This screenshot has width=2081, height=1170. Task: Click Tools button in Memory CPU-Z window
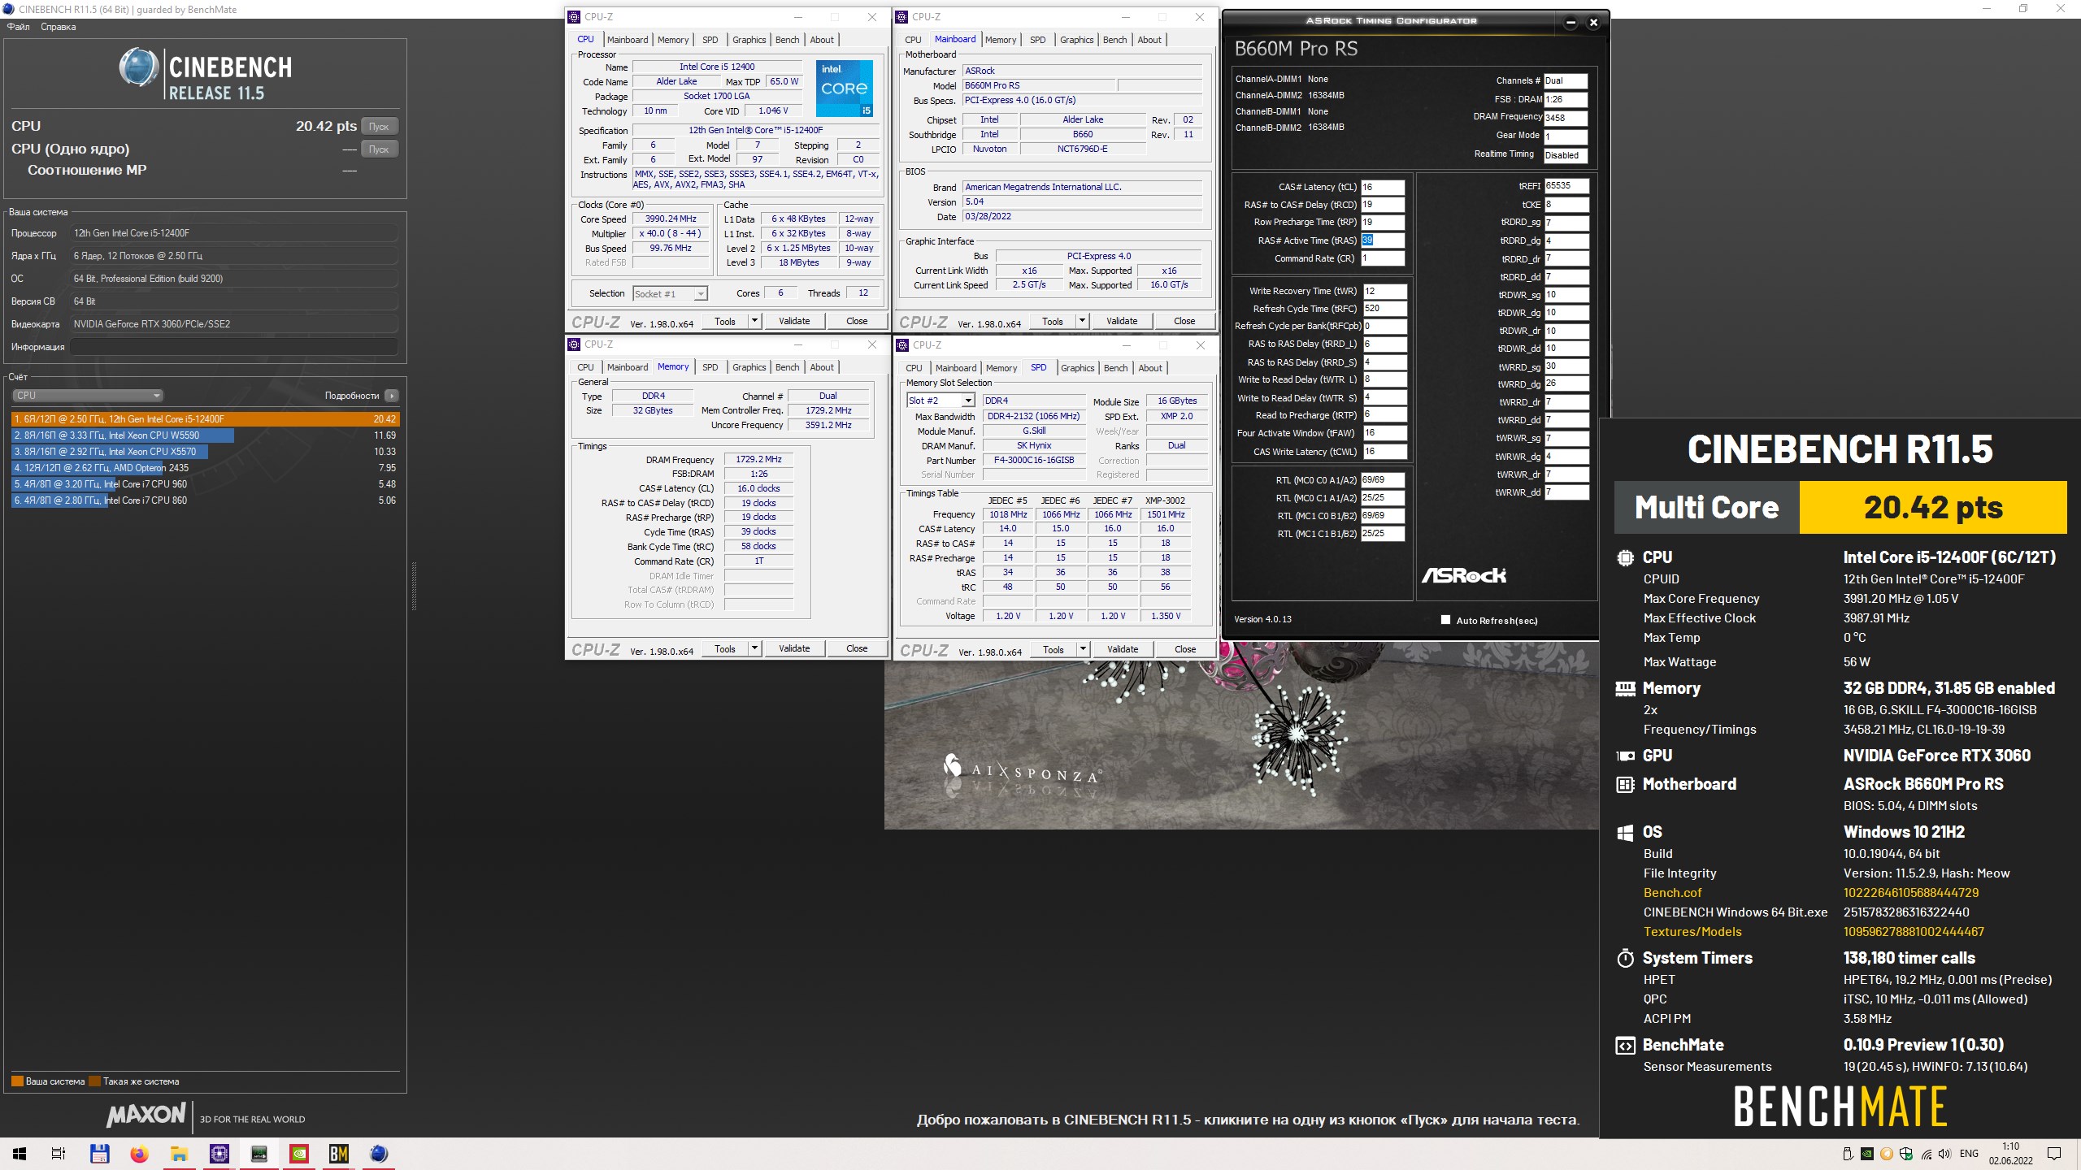(725, 648)
